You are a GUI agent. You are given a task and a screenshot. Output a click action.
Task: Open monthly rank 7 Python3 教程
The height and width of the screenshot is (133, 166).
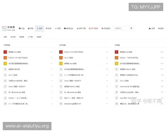[72, 86]
